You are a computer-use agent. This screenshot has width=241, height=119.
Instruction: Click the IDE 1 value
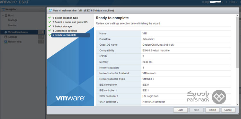(x=146, y=90)
